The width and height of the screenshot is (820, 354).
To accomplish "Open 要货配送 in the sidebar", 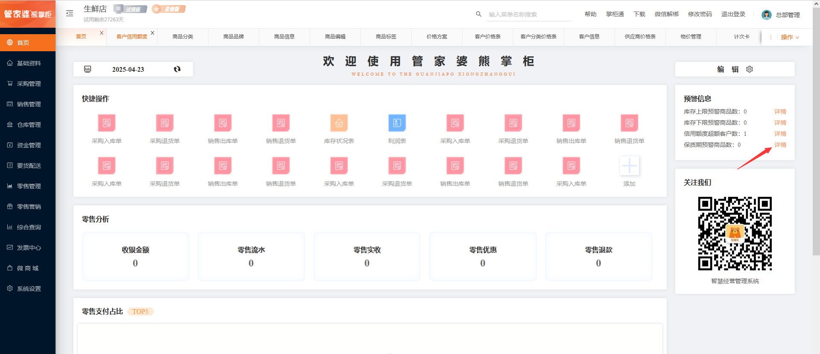I will (28, 166).
